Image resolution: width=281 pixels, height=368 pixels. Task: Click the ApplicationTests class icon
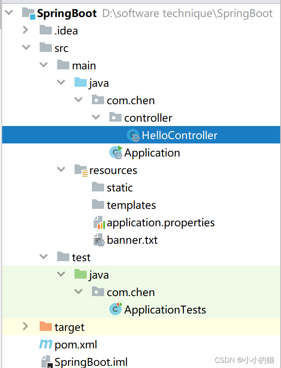(x=115, y=310)
